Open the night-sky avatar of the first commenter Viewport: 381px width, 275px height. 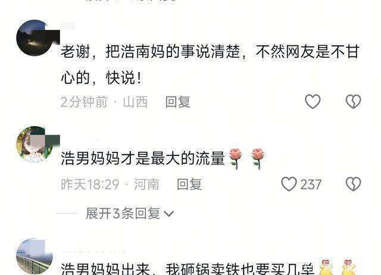(35, 38)
